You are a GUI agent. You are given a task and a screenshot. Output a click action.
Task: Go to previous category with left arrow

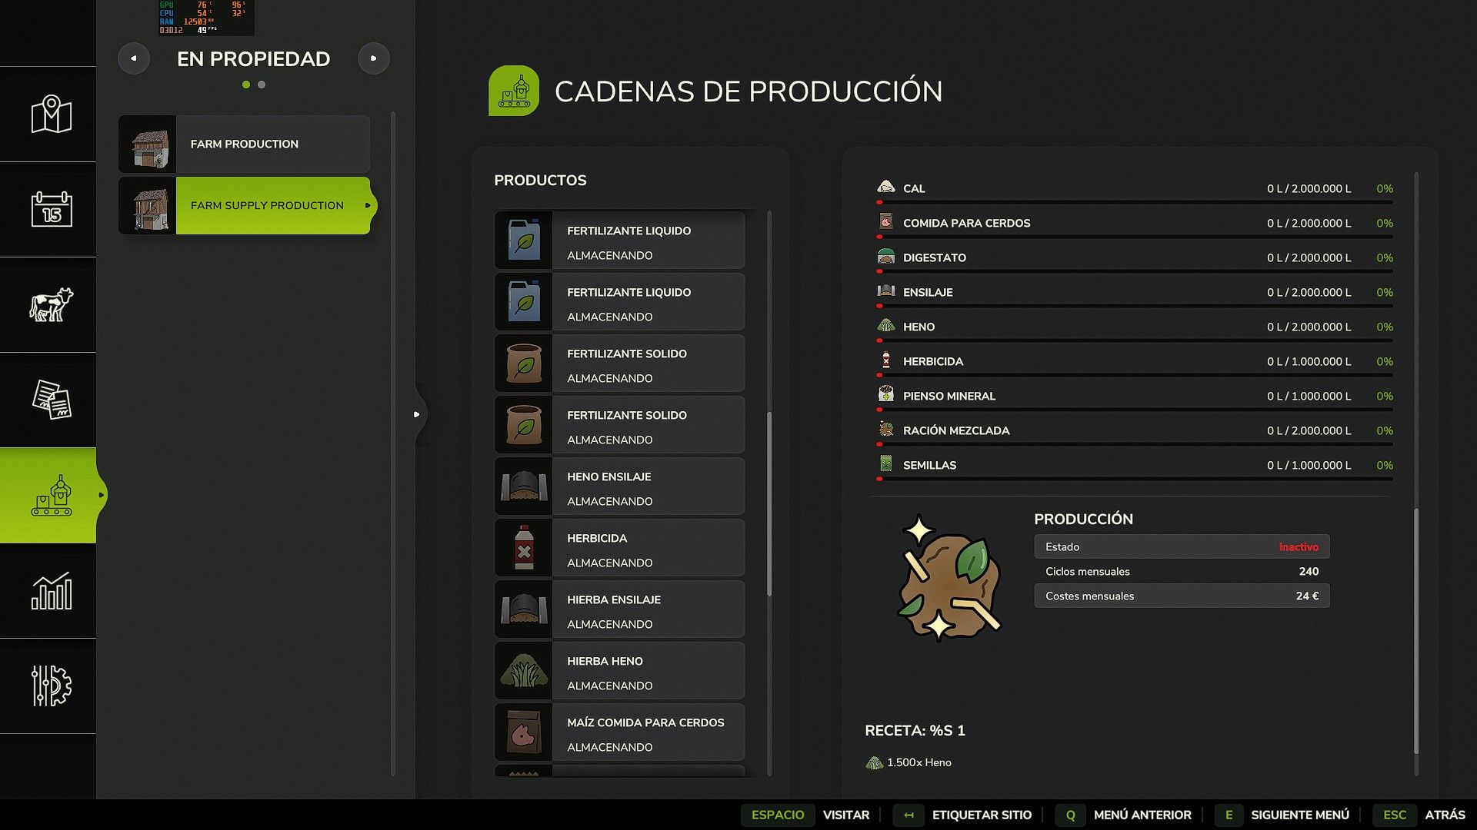click(x=134, y=58)
